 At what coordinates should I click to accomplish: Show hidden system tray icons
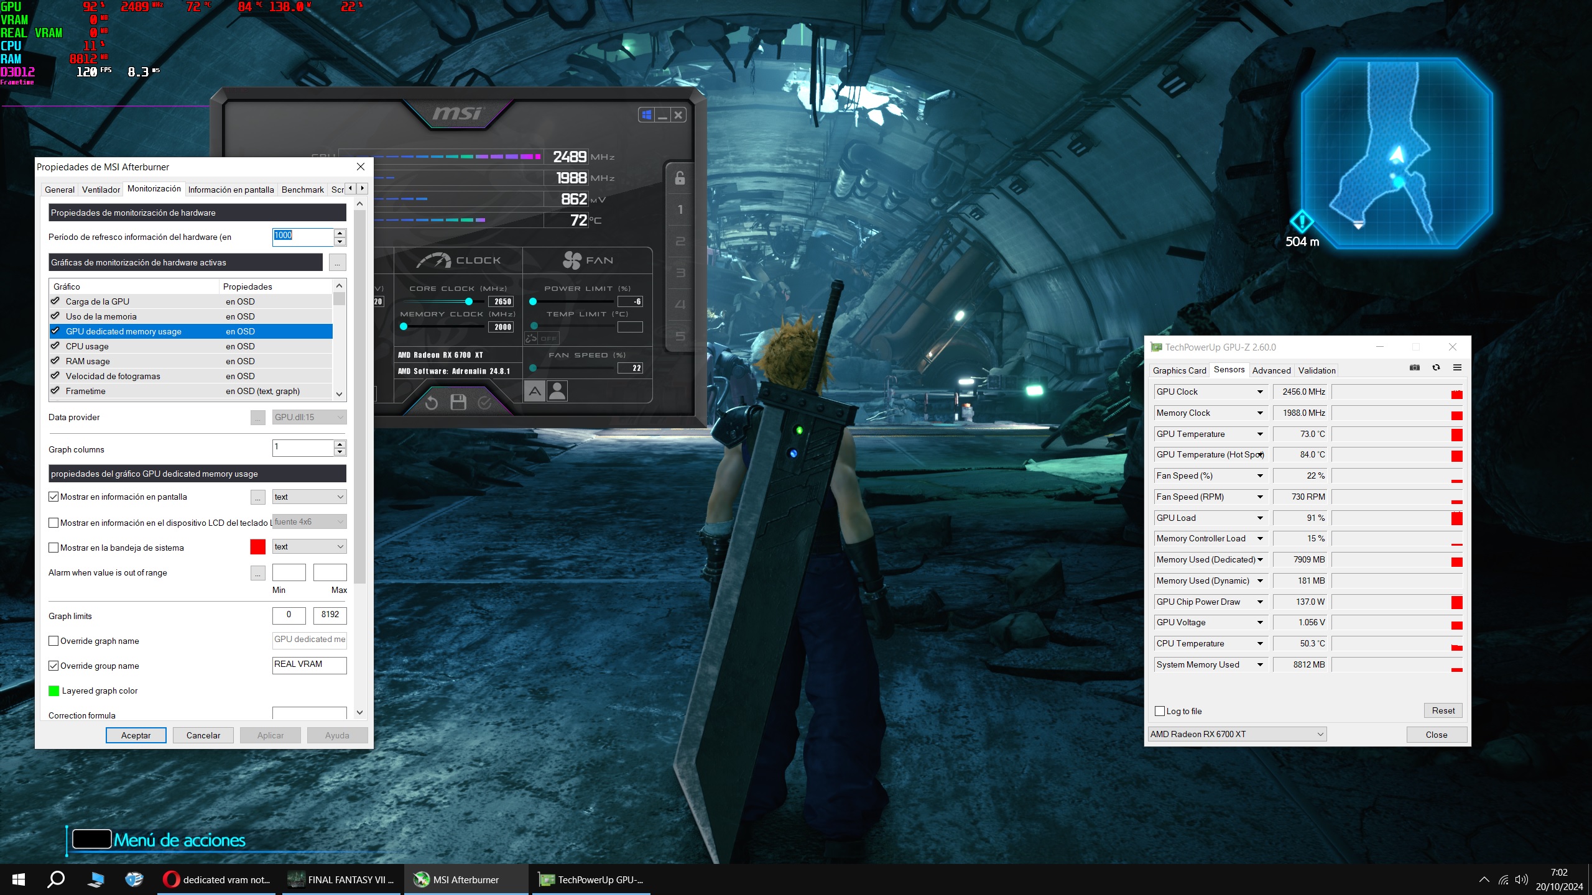point(1484,879)
